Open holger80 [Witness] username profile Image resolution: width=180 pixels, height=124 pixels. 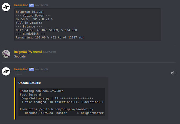(x=28, y=52)
